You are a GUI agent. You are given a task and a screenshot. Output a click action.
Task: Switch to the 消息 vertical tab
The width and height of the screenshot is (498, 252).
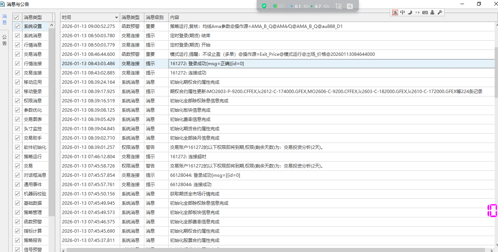4,19
